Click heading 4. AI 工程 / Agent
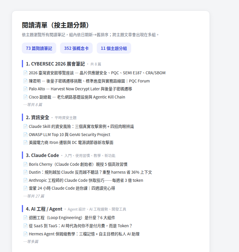The width and height of the screenshot is (239, 252). (44, 209)
